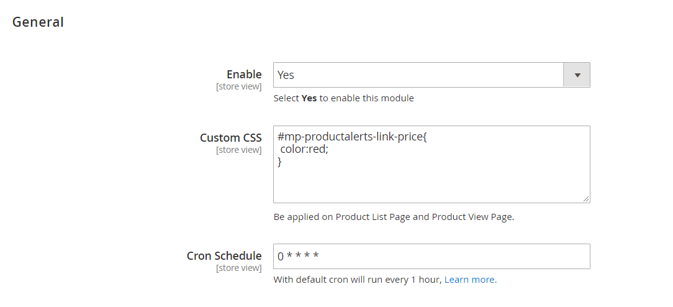Click the 'Be applied on Product List' note
This screenshot has height=307, width=673.
point(394,217)
